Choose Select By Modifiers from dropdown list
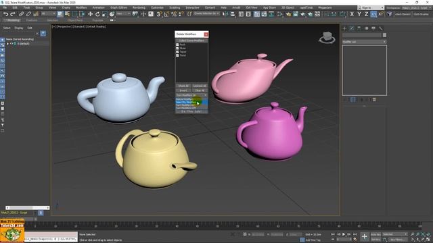Screen dimensions: 433x243 pos(191,102)
